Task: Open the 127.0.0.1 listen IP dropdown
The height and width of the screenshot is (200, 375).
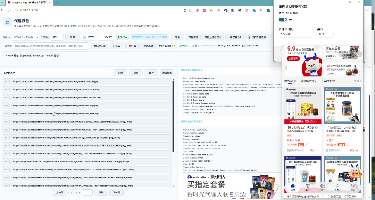Action: tap(25, 37)
